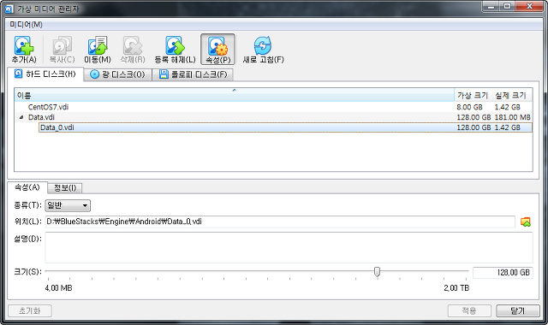Click the 8.00 GB virtual size value
Screen dimensions: 548x325
(469, 107)
